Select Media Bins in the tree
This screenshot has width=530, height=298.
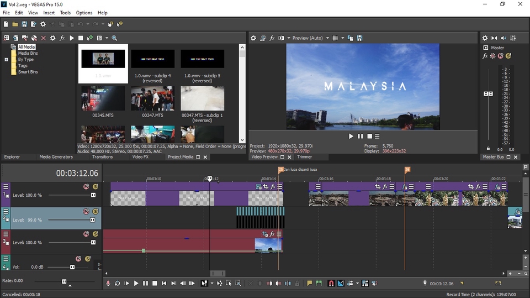[28, 53]
